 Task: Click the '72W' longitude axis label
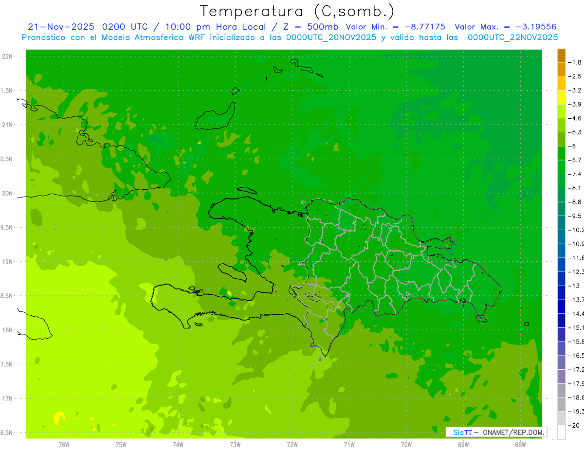click(292, 445)
